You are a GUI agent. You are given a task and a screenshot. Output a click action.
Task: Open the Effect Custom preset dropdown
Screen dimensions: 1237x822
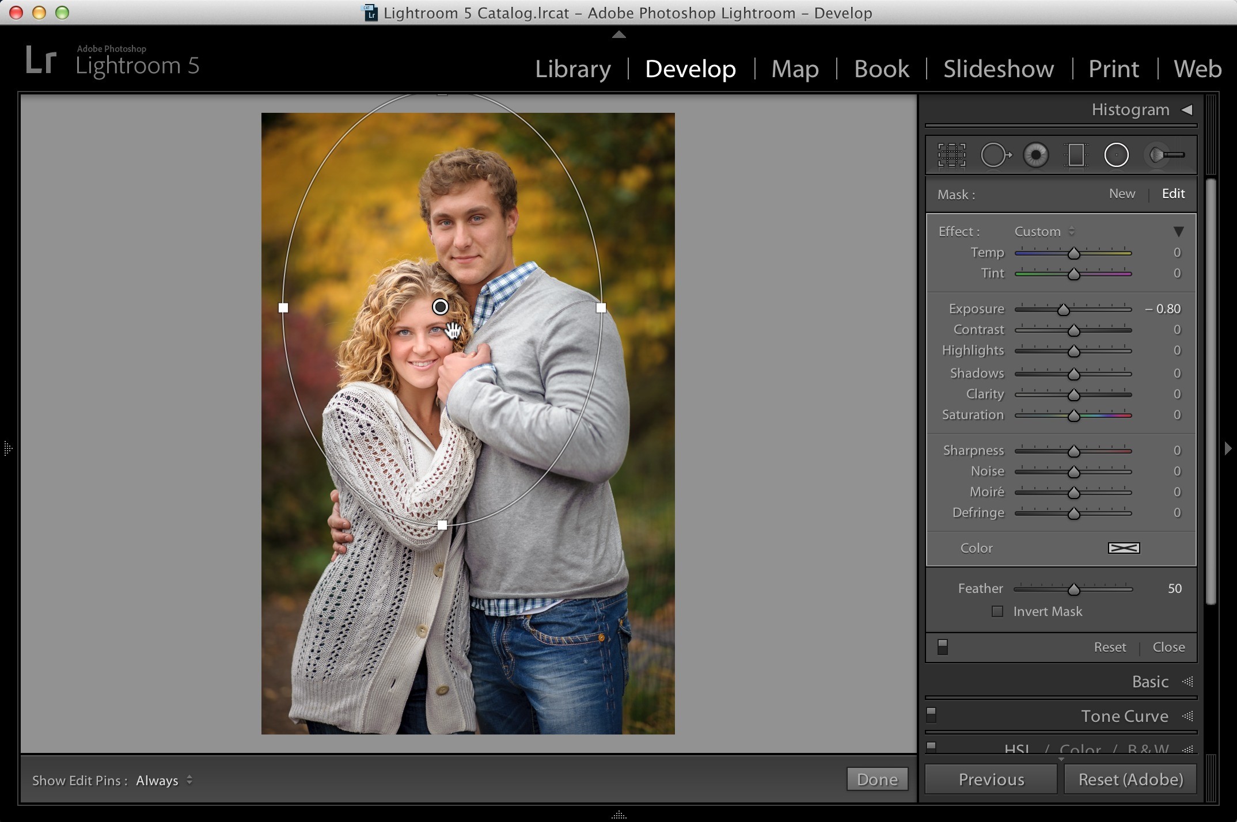(1044, 231)
